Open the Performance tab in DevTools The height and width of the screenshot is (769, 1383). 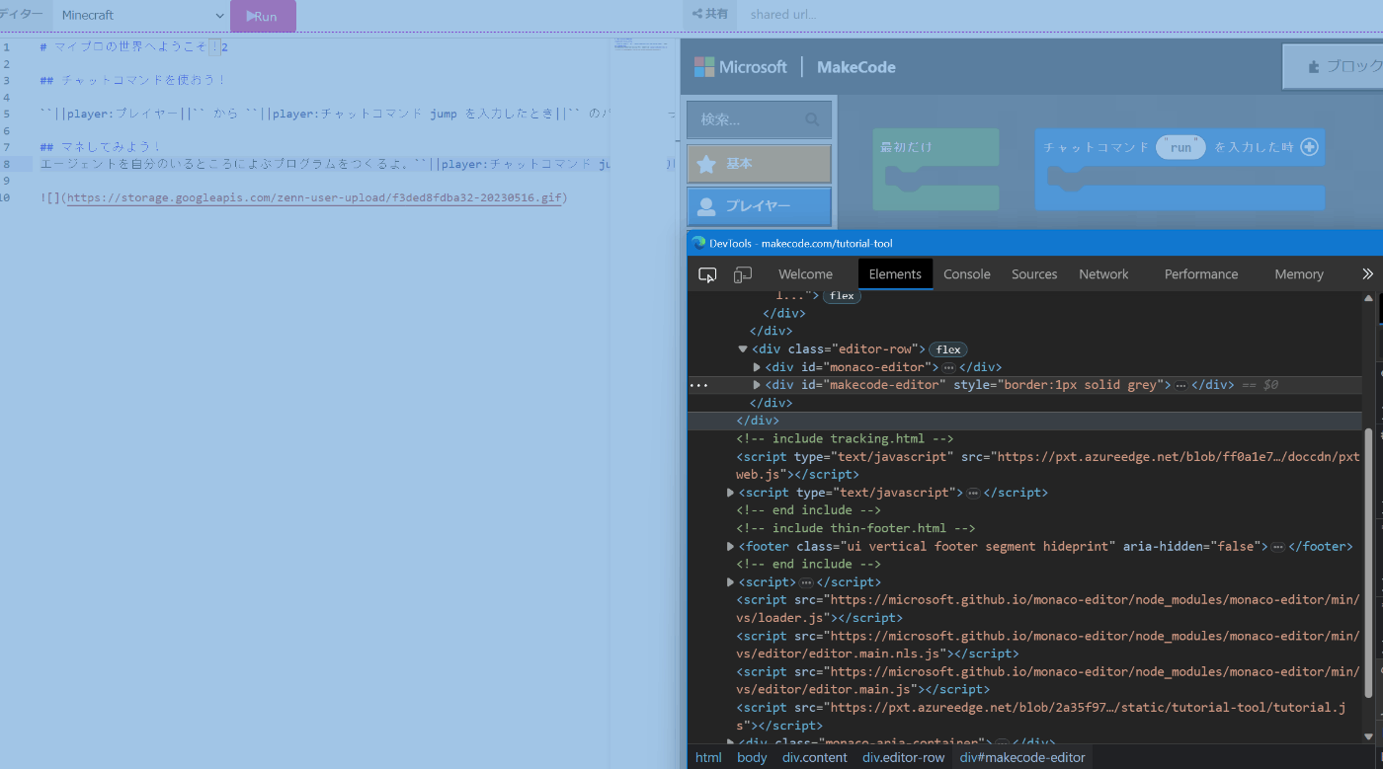pos(1201,274)
